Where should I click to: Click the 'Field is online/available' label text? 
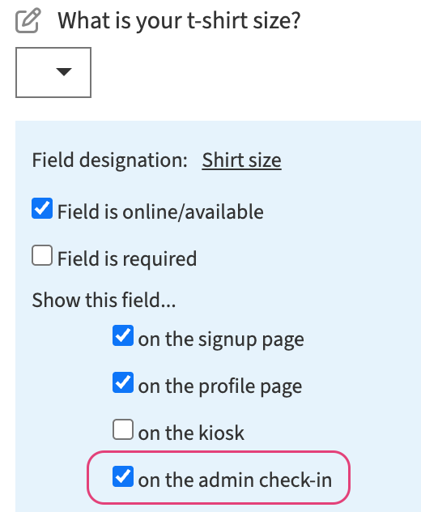click(x=160, y=212)
